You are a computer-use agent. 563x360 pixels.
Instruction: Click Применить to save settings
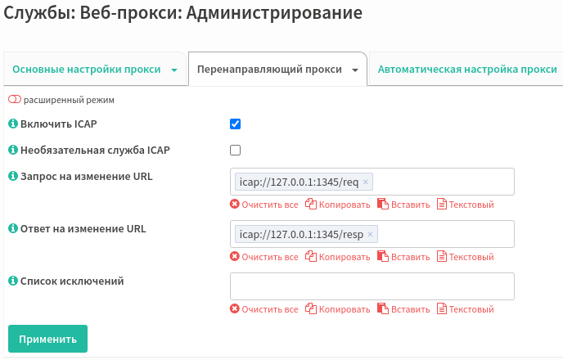pos(47,339)
